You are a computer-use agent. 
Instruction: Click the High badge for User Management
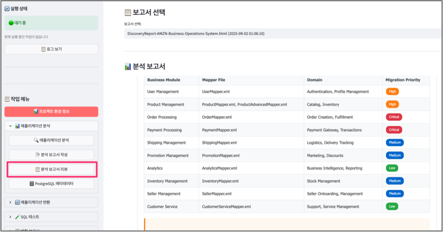pyautogui.click(x=392, y=91)
